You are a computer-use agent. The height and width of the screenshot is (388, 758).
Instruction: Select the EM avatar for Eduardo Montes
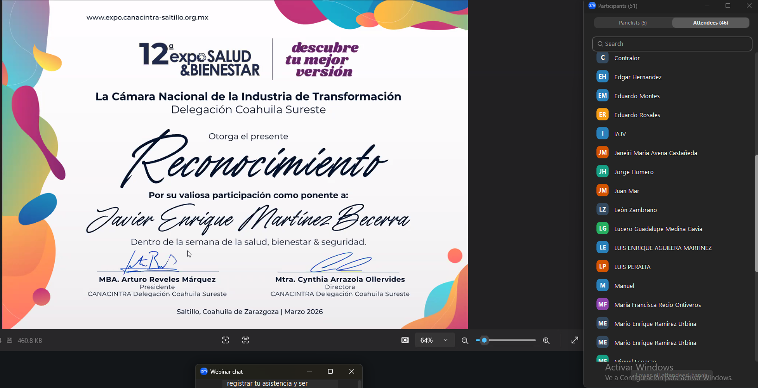coord(602,95)
